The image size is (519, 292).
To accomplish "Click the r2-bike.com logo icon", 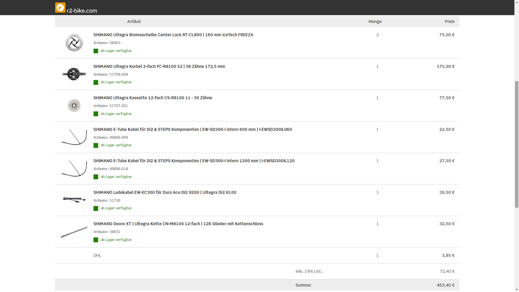I will click(x=60, y=7).
